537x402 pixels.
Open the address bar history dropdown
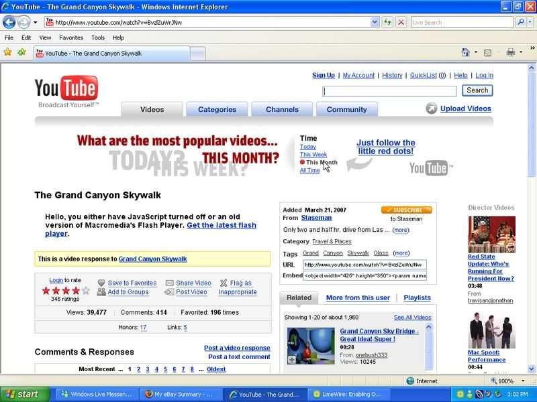point(375,22)
